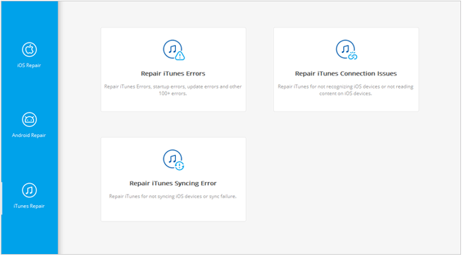Image resolution: width=463 pixels, height=256 pixels.
Task: Click the Repair iTunes Syncing Error icon
Action: (x=173, y=159)
